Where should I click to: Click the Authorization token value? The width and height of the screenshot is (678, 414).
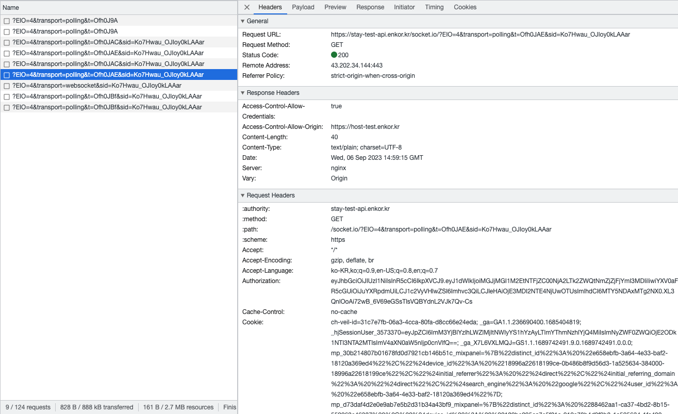pos(504,291)
